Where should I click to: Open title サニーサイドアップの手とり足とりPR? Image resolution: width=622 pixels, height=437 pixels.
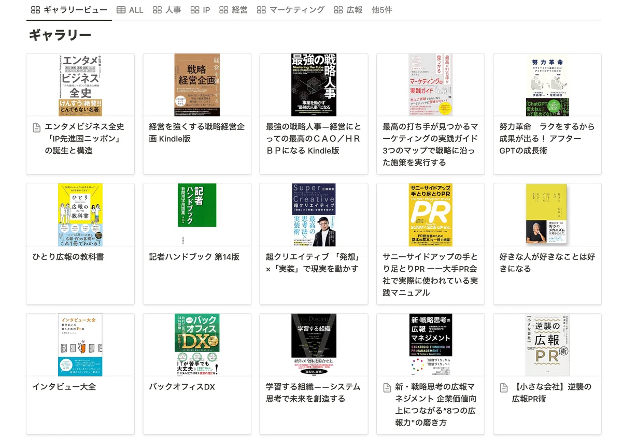tap(430, 275)
